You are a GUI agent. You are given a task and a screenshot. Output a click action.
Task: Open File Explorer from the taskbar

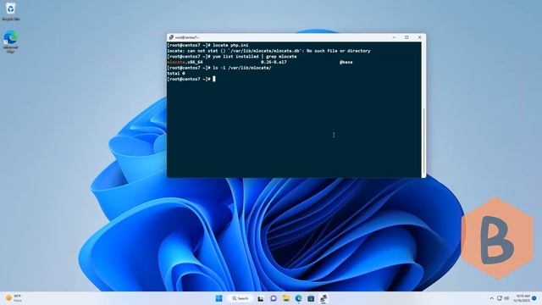[x=286, y=298]
